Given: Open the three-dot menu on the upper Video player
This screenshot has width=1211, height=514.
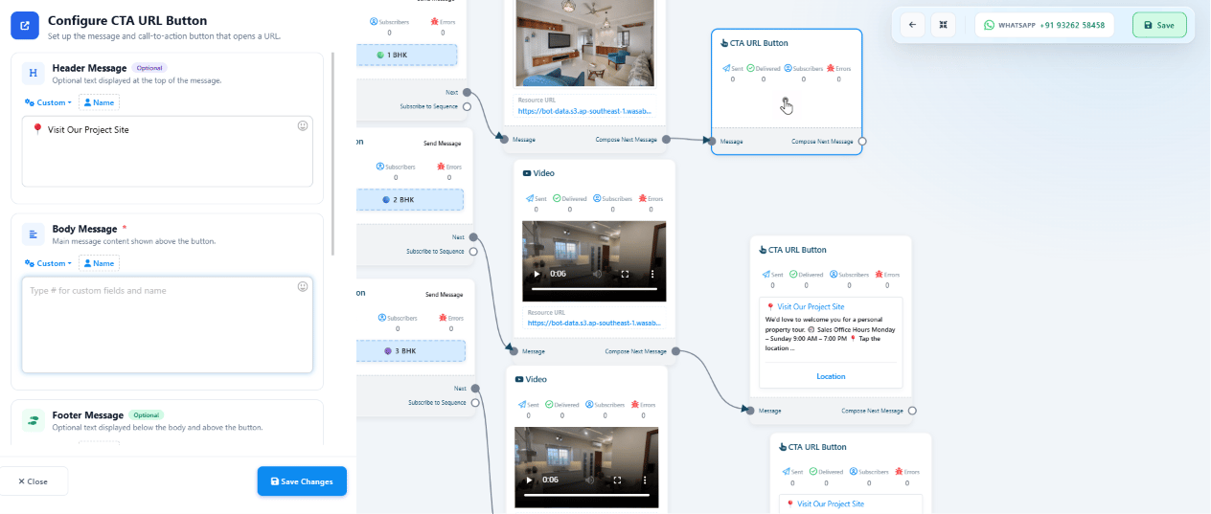Looking at the screenshot, I should (652, 274).
